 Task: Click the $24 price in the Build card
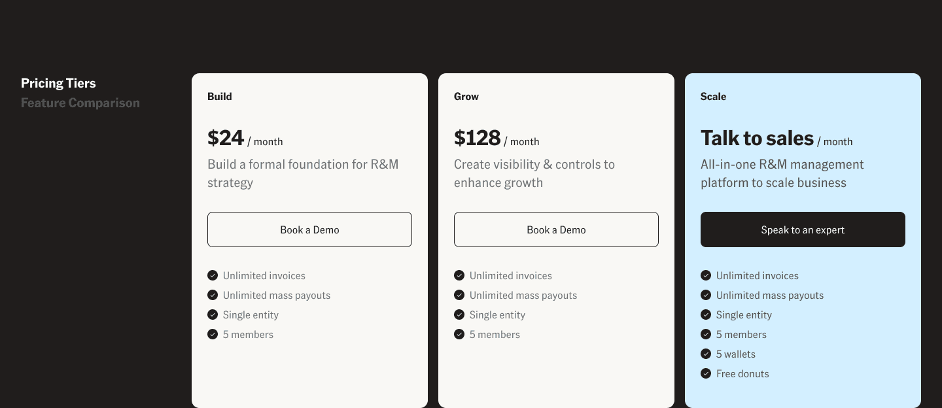pos(226,138)
